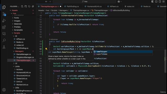The image size is (167, 94).
Task: Open BuildingProcess.cs in file tree
Action: point(24,91)
